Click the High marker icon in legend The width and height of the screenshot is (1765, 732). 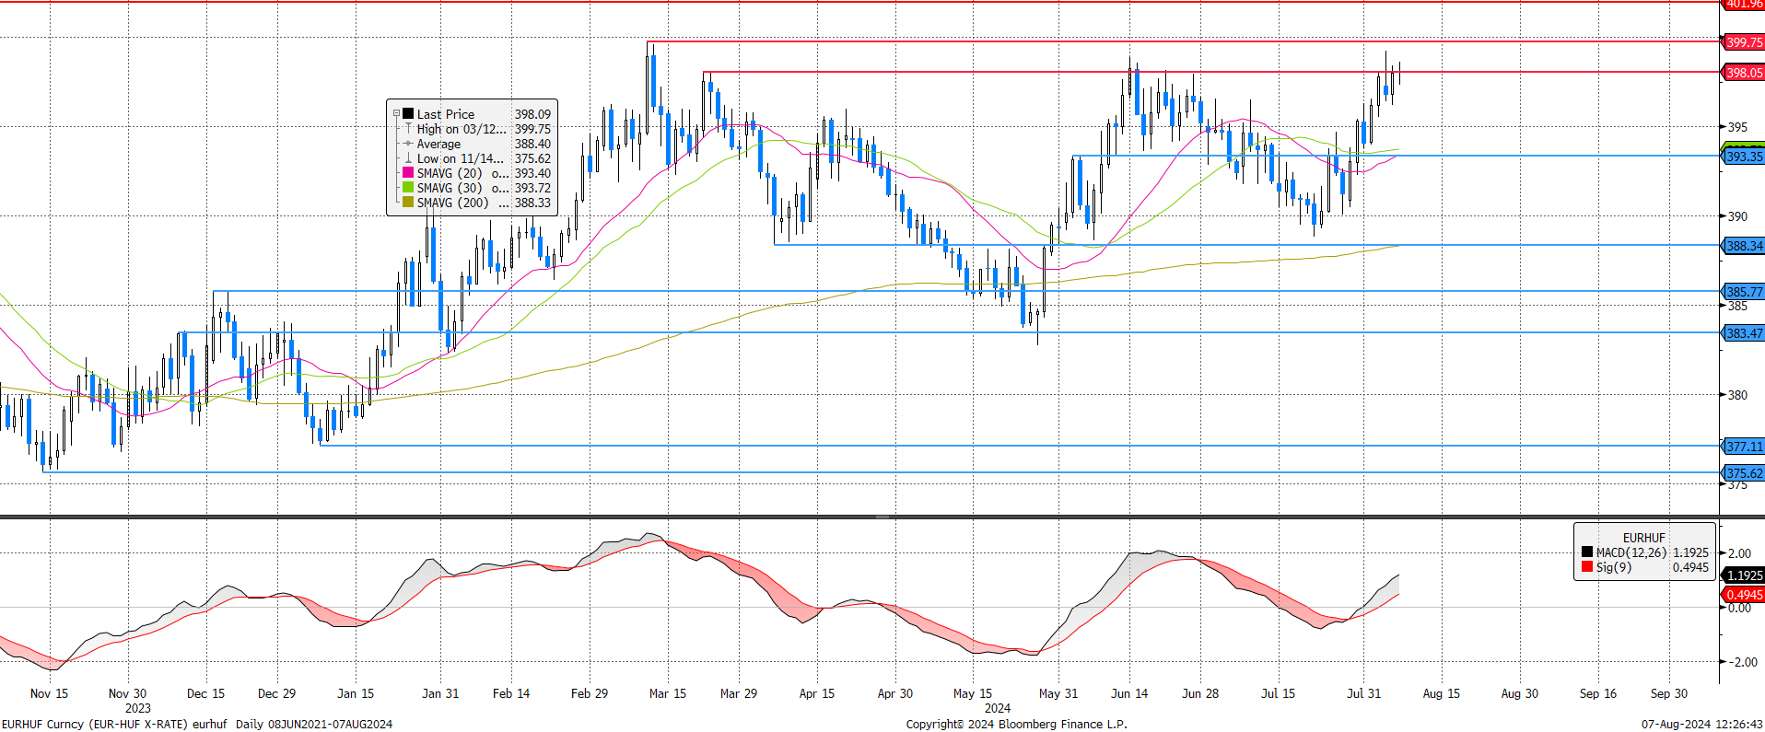[408, 129]
